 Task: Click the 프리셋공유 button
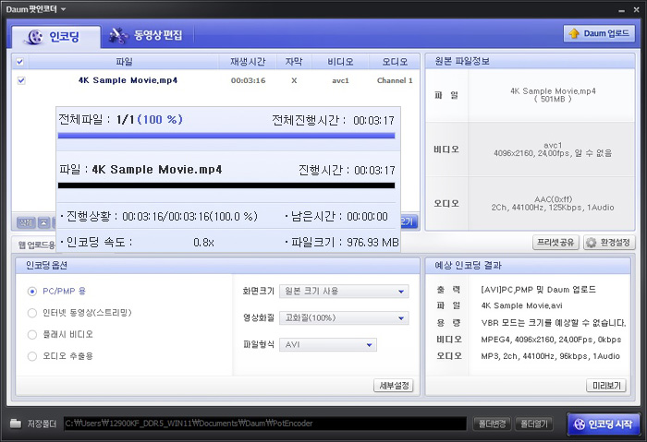(555, 242)
